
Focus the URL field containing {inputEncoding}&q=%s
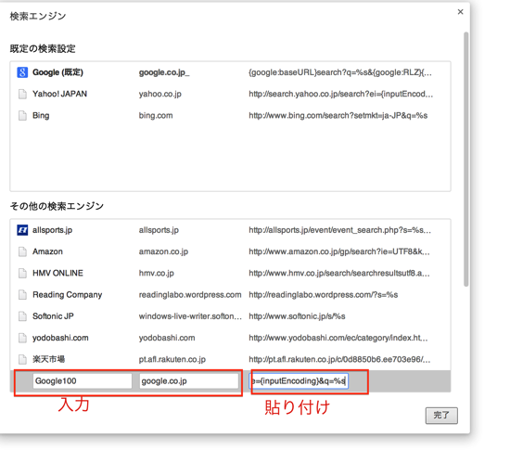[x=299, y=381]
